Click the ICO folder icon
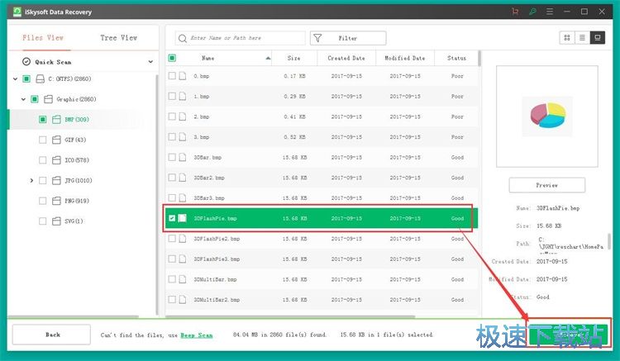 (56, 160)
